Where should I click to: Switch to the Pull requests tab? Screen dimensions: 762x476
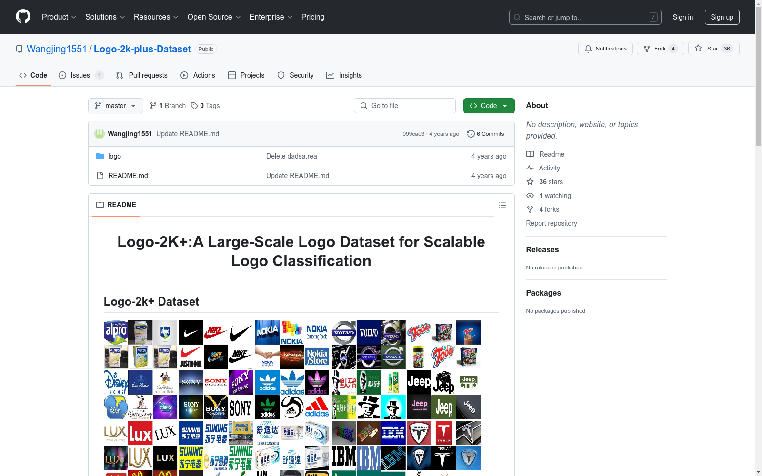(x=142, y=75)
